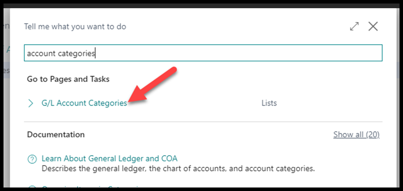Select the Lists label of the result
The image size is (403, 191).
(269, 103)
